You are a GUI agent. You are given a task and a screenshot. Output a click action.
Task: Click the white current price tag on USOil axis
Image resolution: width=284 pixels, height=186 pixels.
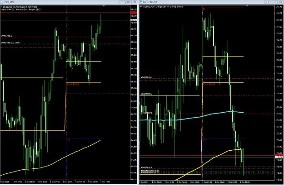(134, 20)
